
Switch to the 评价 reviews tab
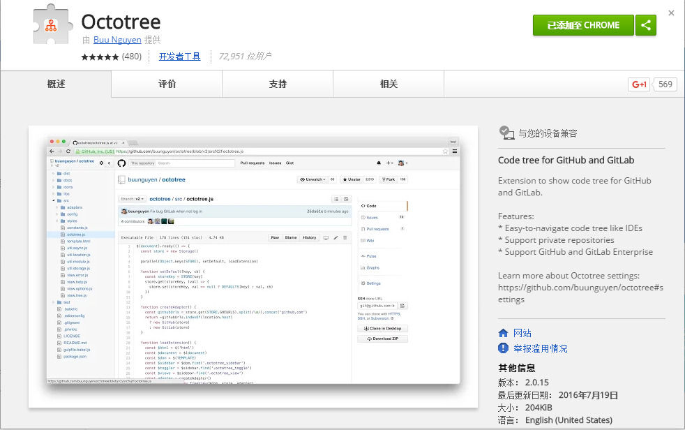tap(167, 84)
